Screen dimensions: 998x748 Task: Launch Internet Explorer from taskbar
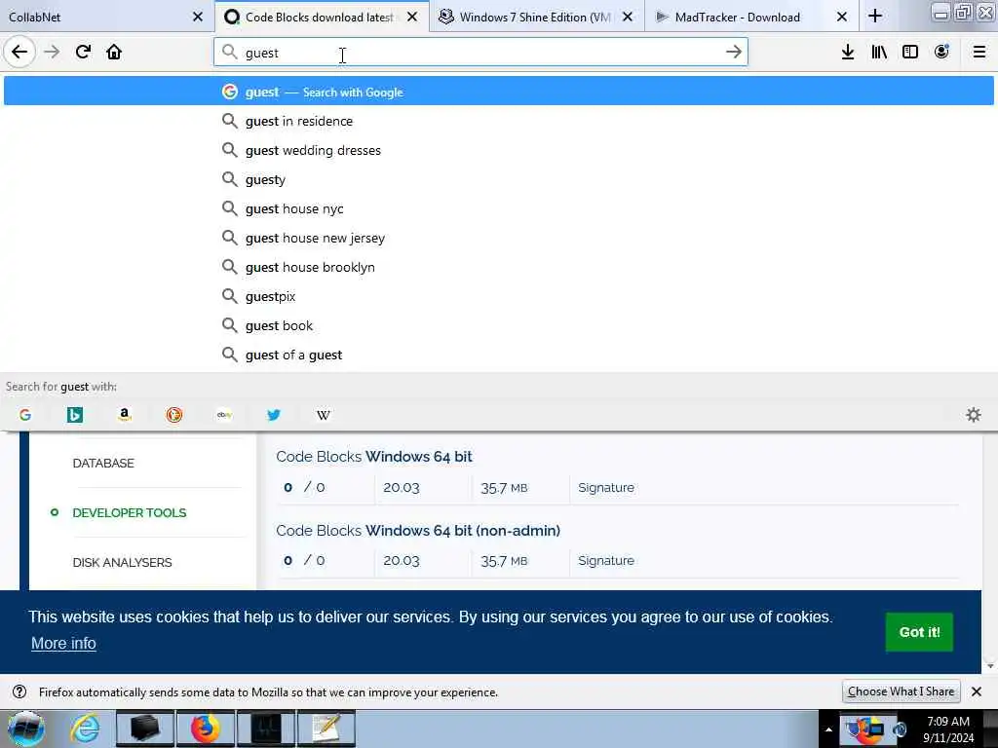click(85, 729)
